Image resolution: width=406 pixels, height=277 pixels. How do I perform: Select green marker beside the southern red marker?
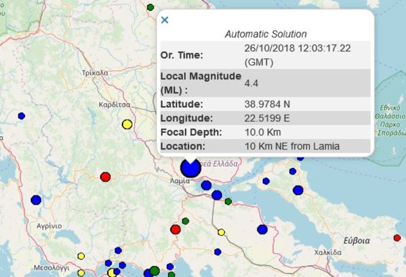(x=185, y=221)
